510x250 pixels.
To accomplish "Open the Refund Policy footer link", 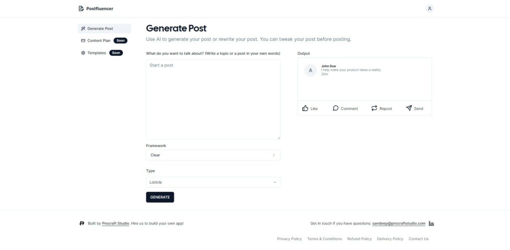I will tap(360, 239).
